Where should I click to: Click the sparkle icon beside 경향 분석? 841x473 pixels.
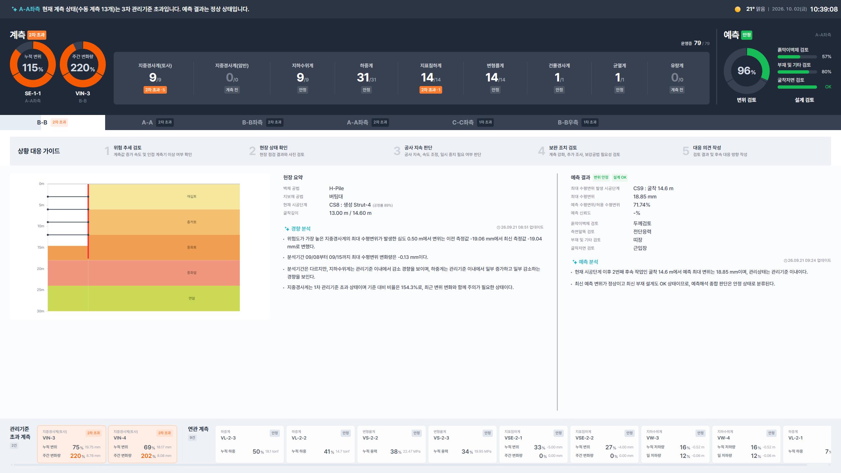pyautogui.click(x=287, y=229)
